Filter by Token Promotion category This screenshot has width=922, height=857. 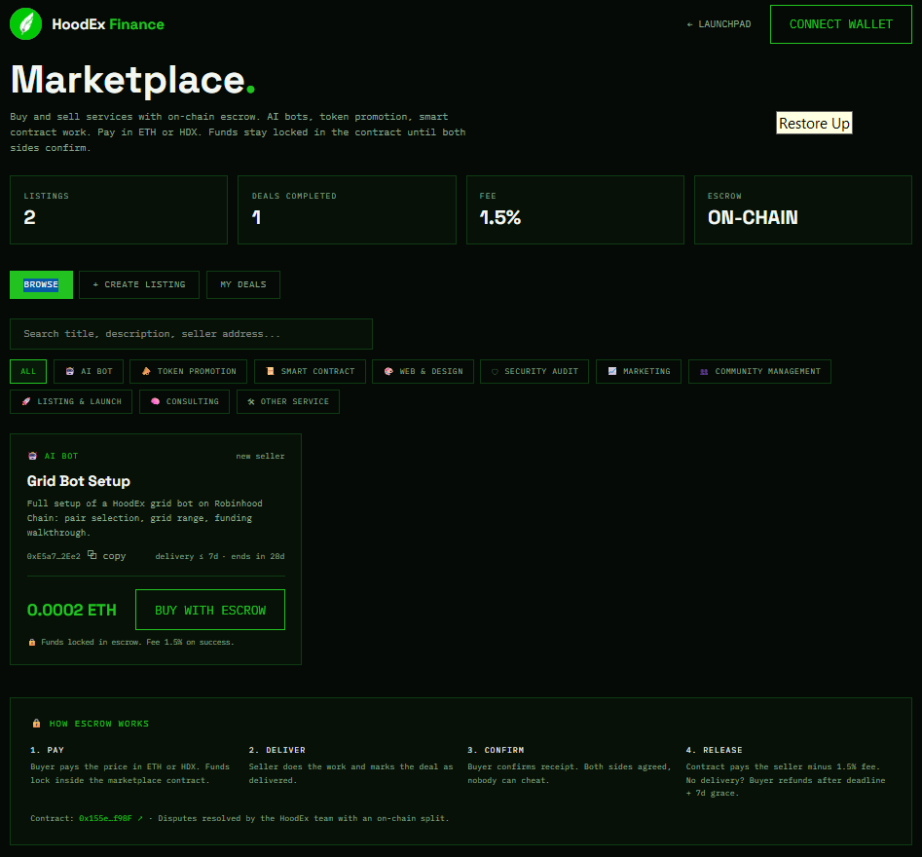tap(188, 372)
